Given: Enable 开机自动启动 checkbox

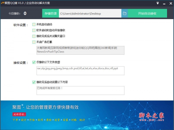Looking at the screenshot, I should [x=34, y=25].
